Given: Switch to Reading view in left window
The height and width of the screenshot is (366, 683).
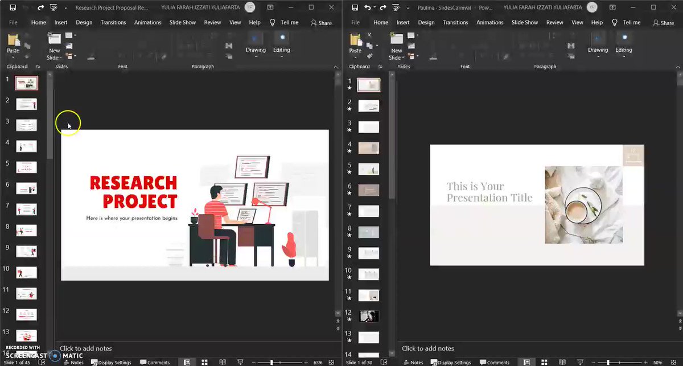Looking at the screenshot, I should [223, 363].
